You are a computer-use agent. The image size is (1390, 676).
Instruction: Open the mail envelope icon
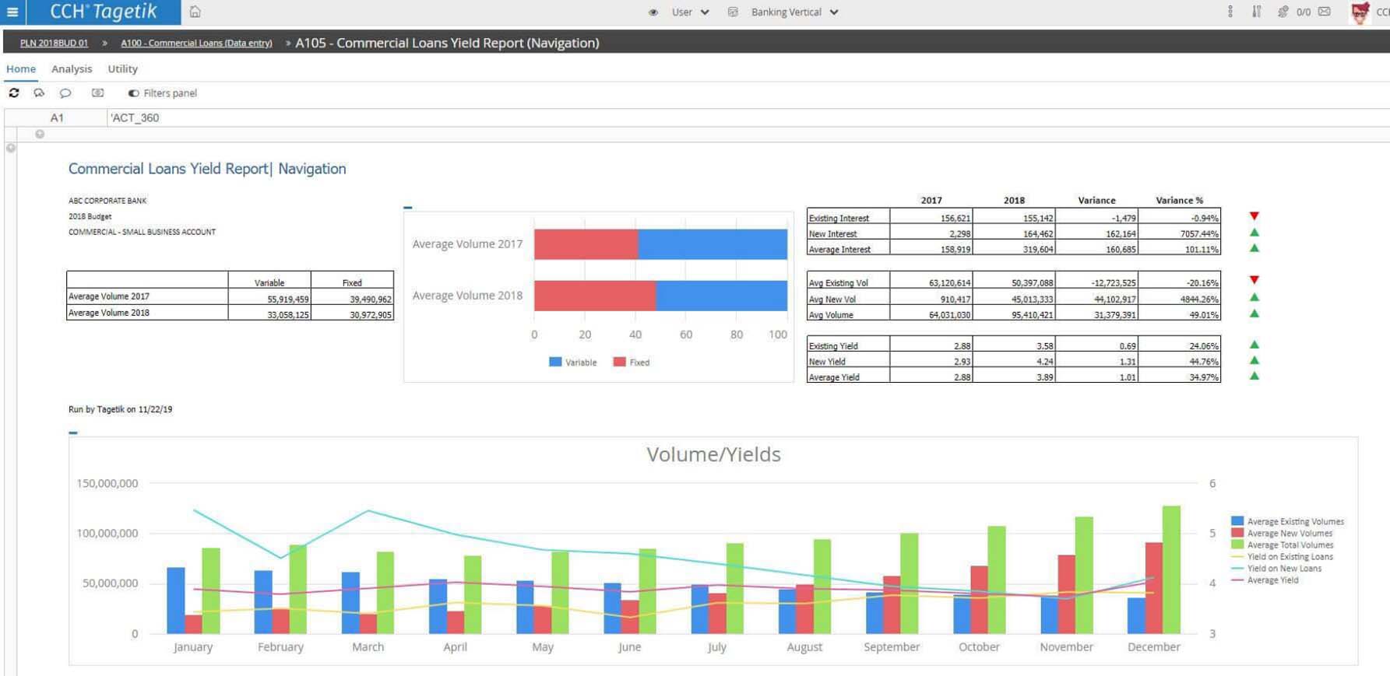point(1324,12)
